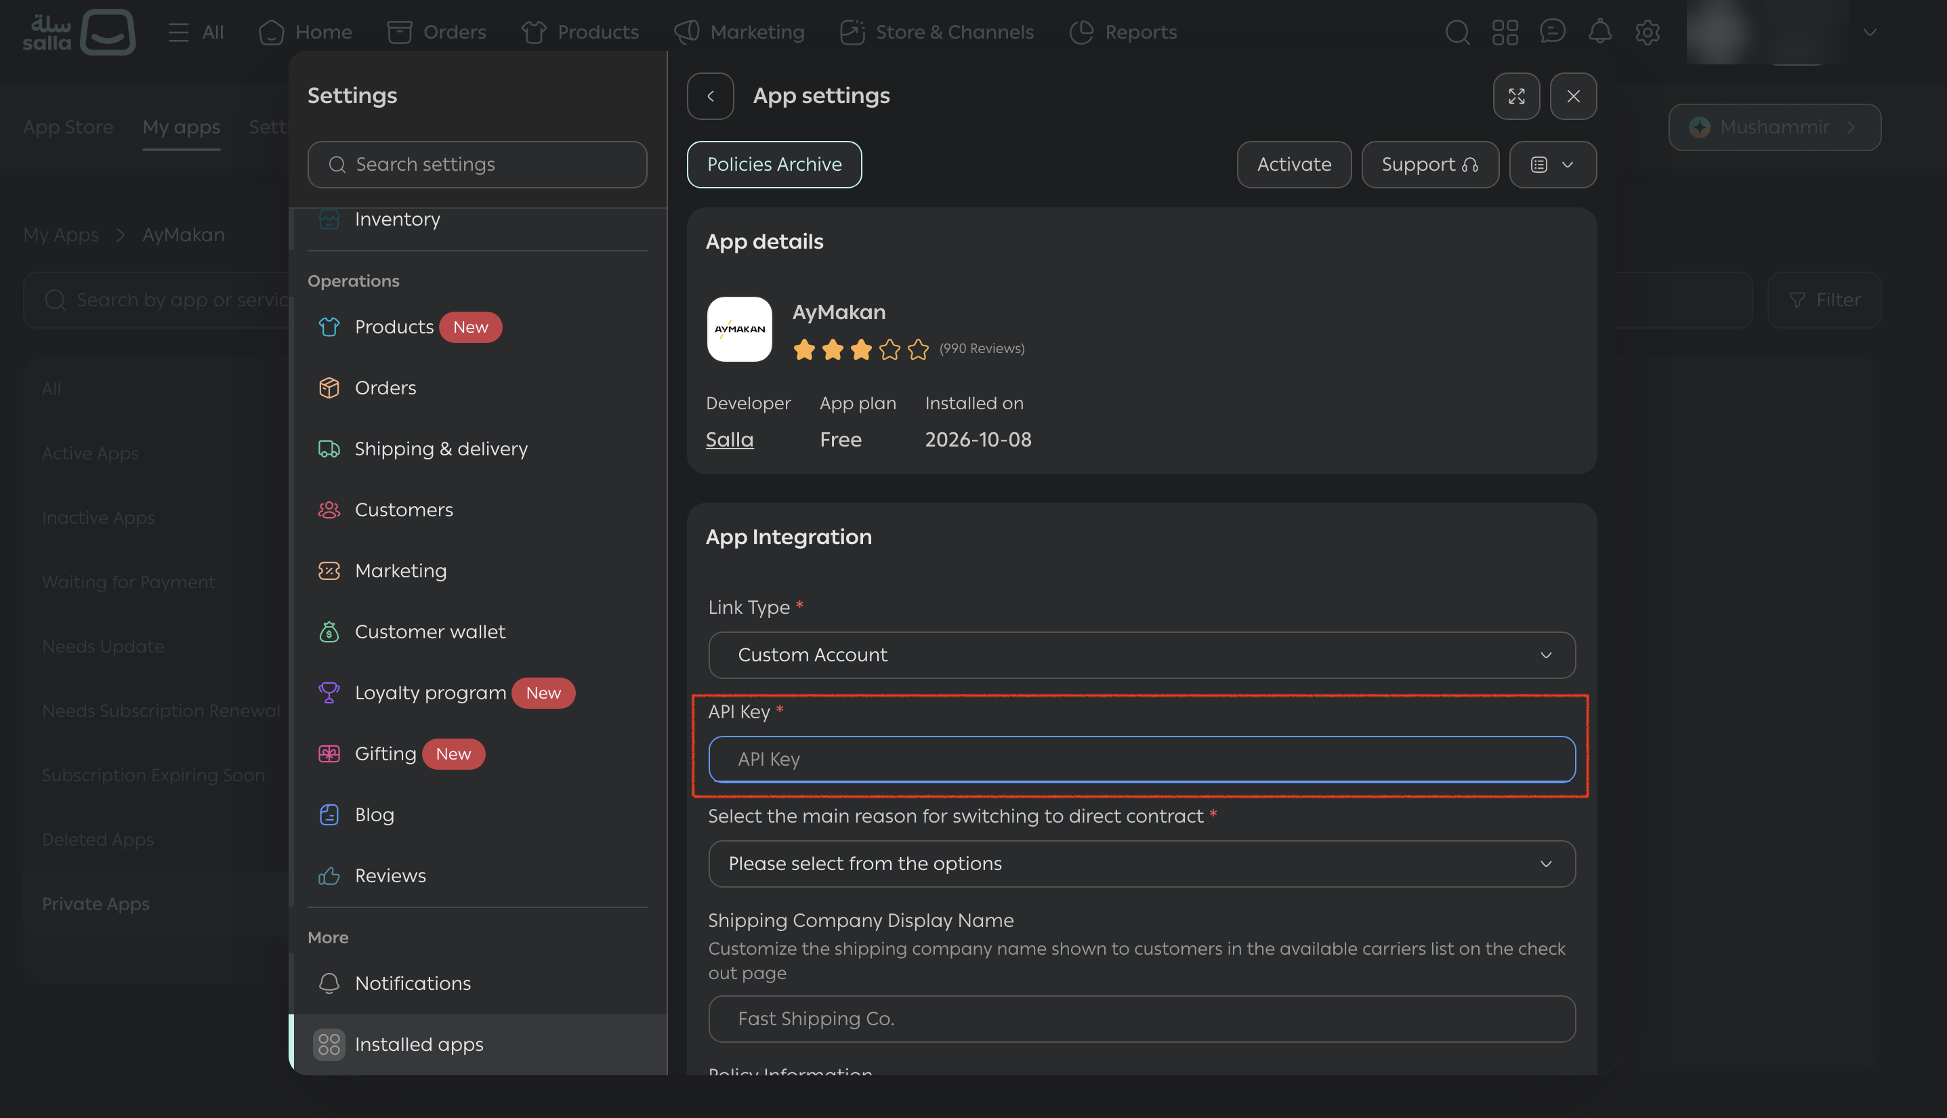Click the Shipping Company Display Name field
The height and width of the screenshot is (1118, 1947).
point(1142,1019)
